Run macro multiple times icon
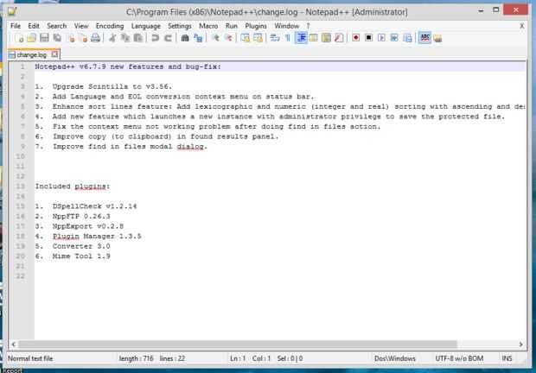This screenshot has width=536, height=373. pyautogui.click(x=394, y=38)
